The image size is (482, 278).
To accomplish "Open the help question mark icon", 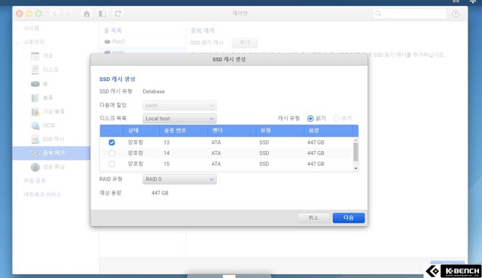I will [455, 14].
